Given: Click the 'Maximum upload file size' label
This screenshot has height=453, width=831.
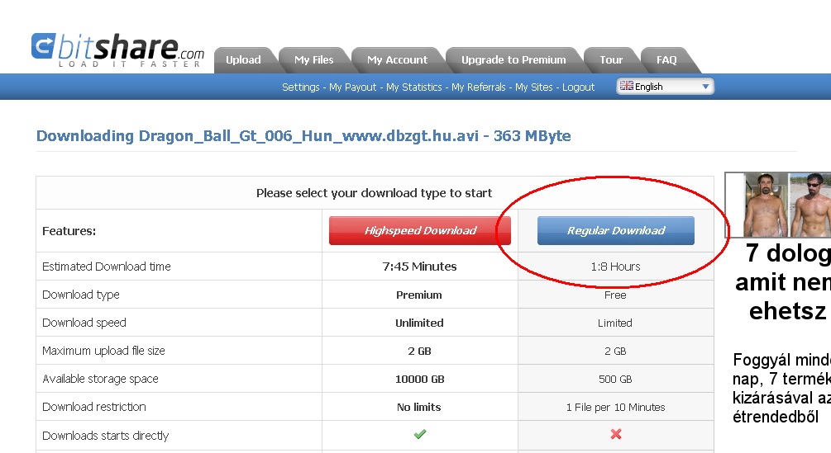Looking at the screenshot, I should [103, 351].
